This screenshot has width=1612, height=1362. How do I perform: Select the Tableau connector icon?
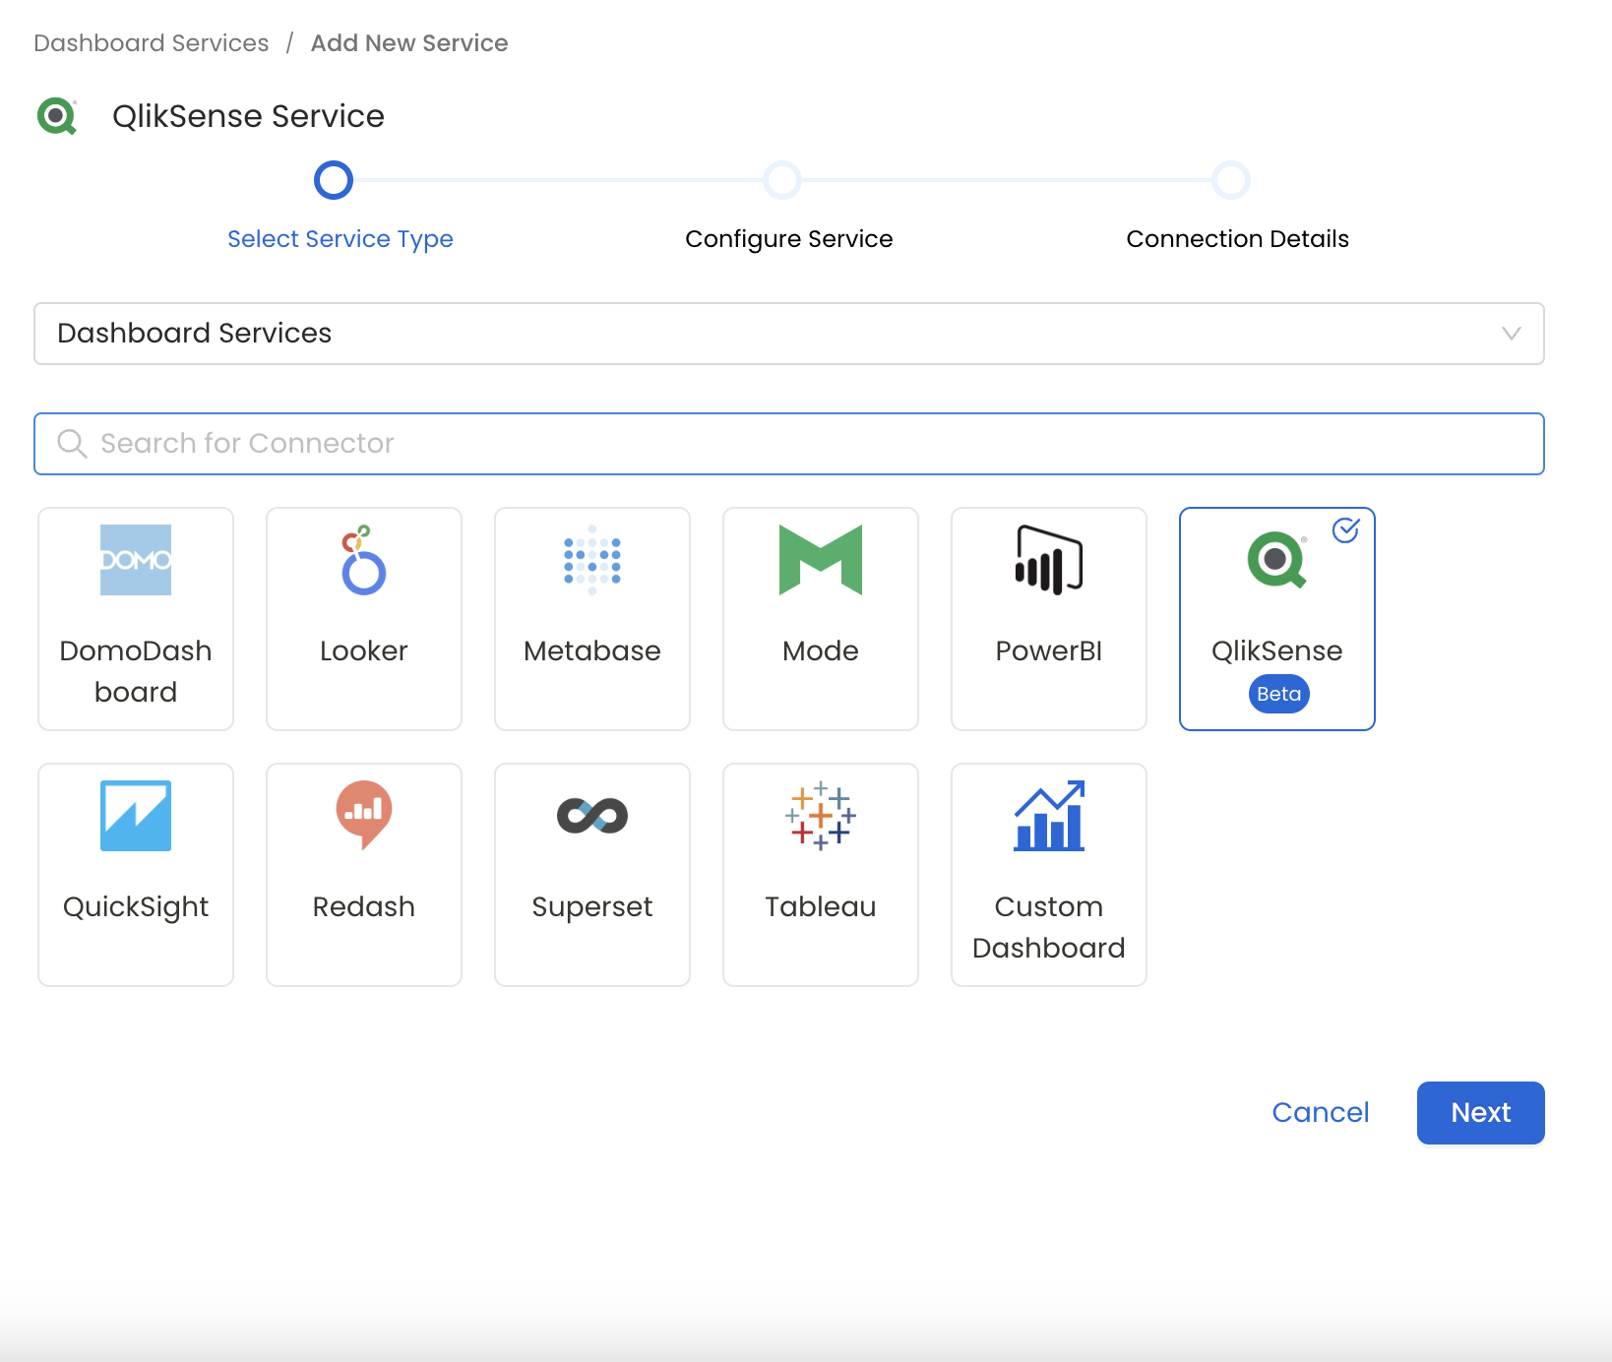click(820, 816)
